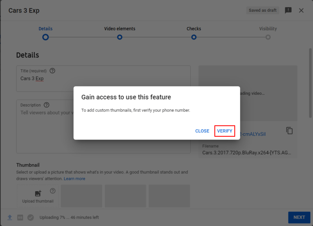This screenshot has height=226, width=313.
Task: Click the VERIFY button in the dialog
Action: tap(225, 131)
